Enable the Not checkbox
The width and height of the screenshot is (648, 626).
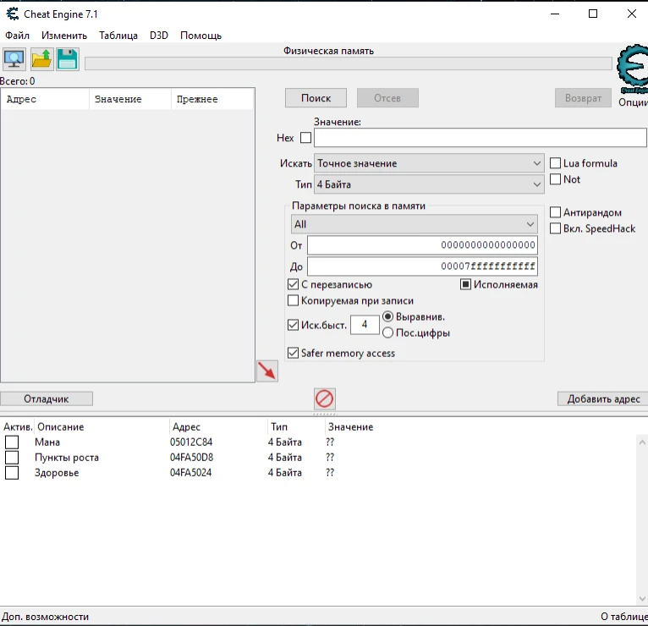[x=556, y=179]
